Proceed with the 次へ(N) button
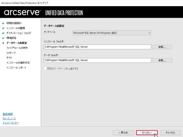The height and width of the screenshot is (137, 183). click(147, 133)
